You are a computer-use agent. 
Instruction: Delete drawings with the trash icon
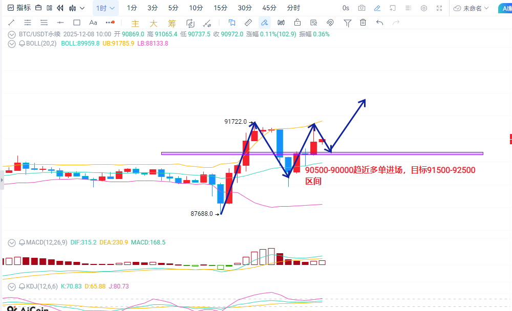tap(363, 23)
